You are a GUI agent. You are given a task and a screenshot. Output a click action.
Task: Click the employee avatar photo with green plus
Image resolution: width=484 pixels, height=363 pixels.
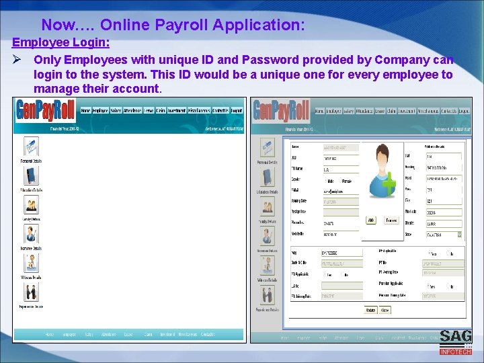pyautogui.click(x=382, y=171)
